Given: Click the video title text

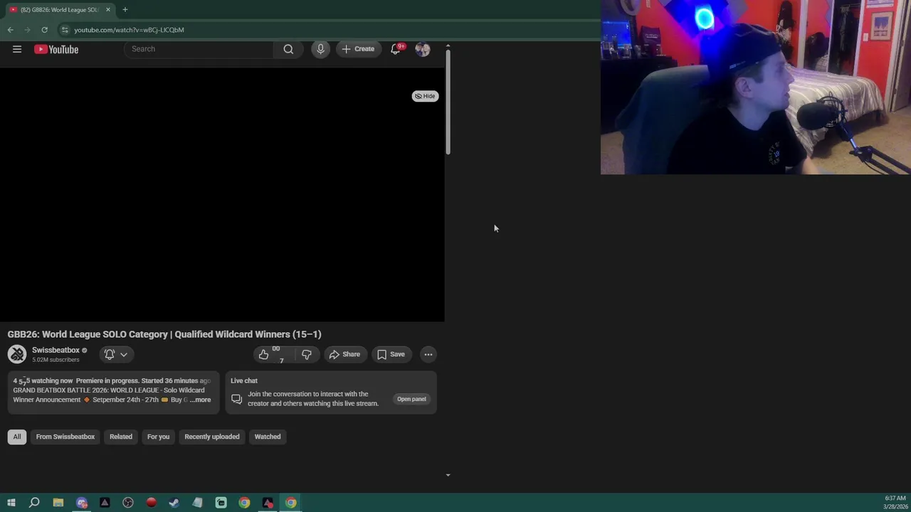Looking at the screenshot, I should [x=164, y=334].
